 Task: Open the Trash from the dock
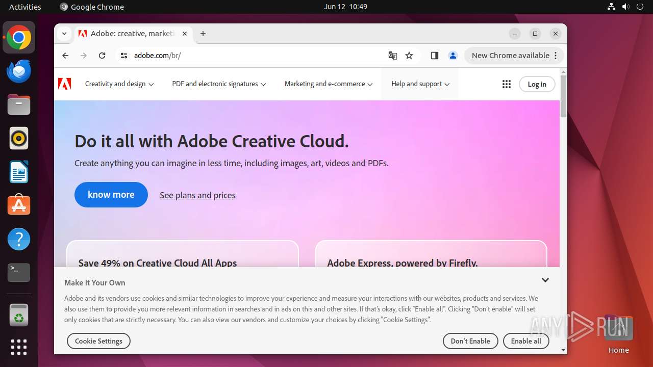coord(19,315)
